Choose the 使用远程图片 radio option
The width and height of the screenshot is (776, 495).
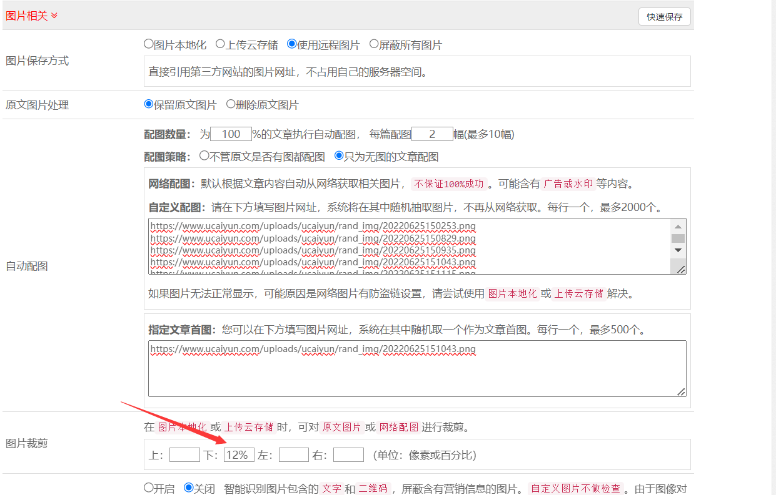pyautogui.click(x=291, y=44)
